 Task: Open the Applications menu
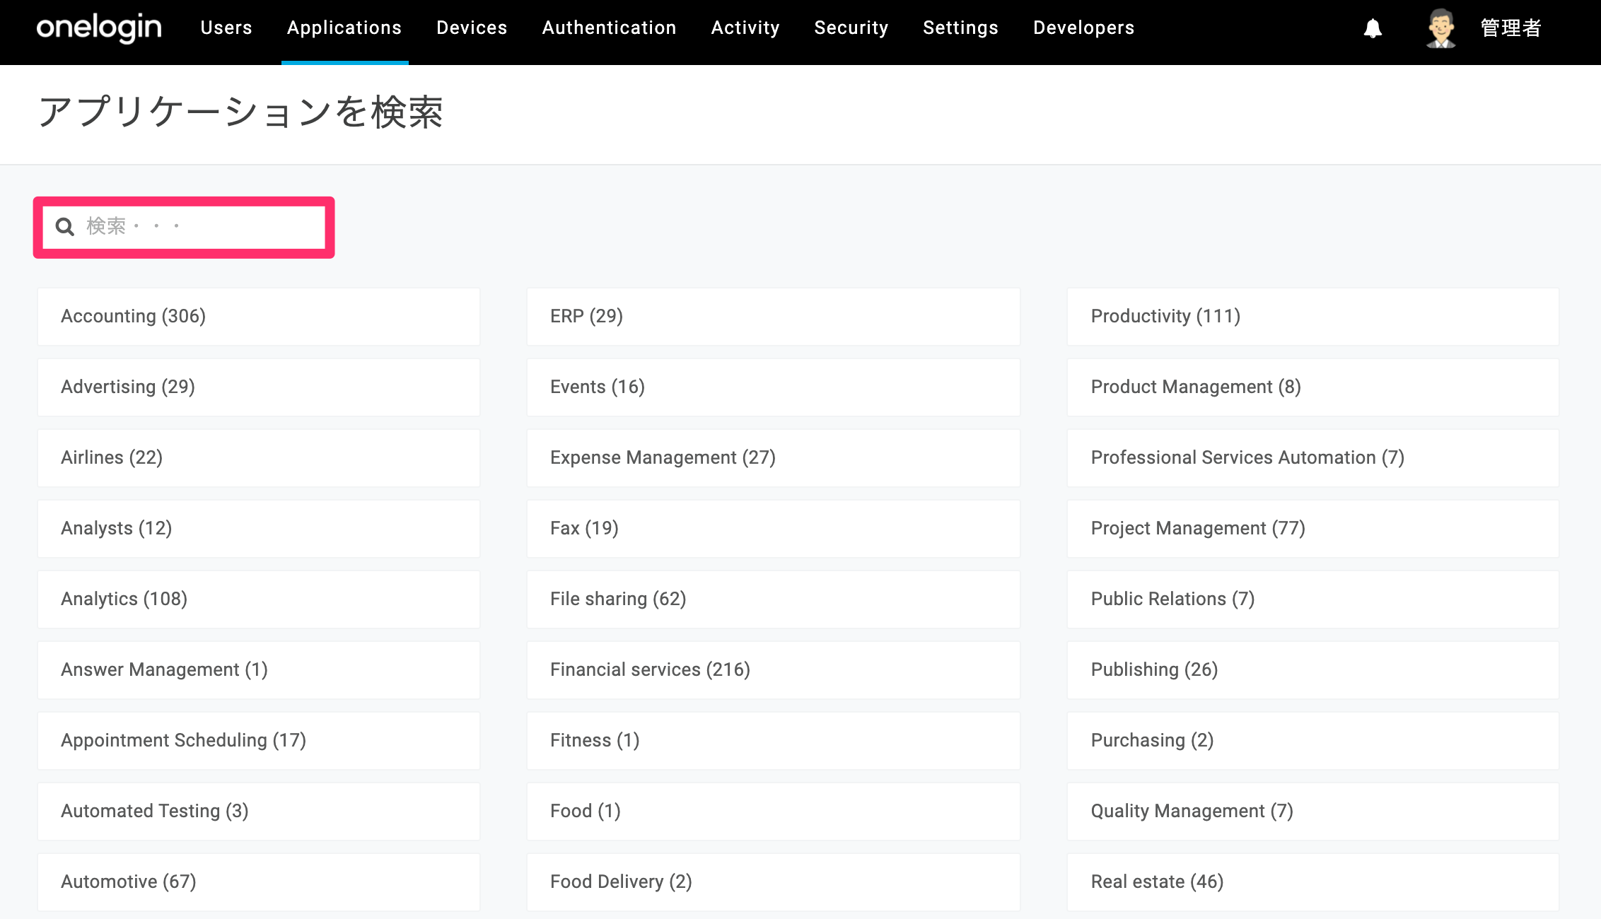point(344,28)
